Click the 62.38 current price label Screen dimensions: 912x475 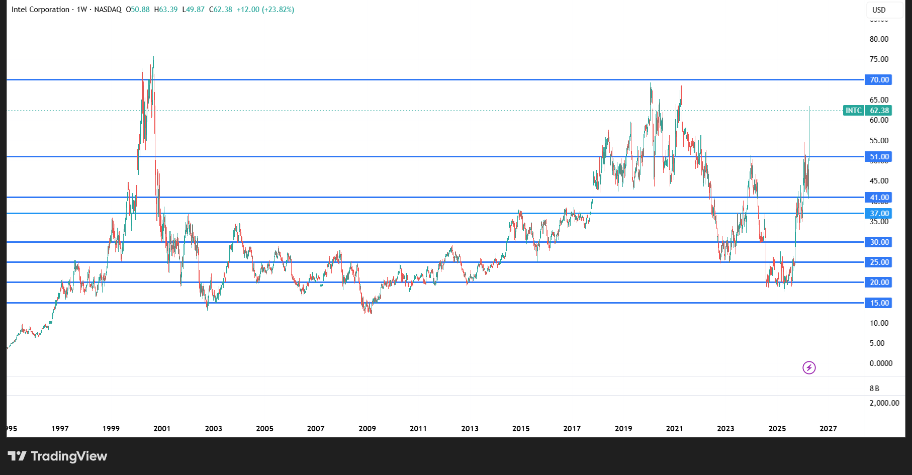tap(879, 110)
